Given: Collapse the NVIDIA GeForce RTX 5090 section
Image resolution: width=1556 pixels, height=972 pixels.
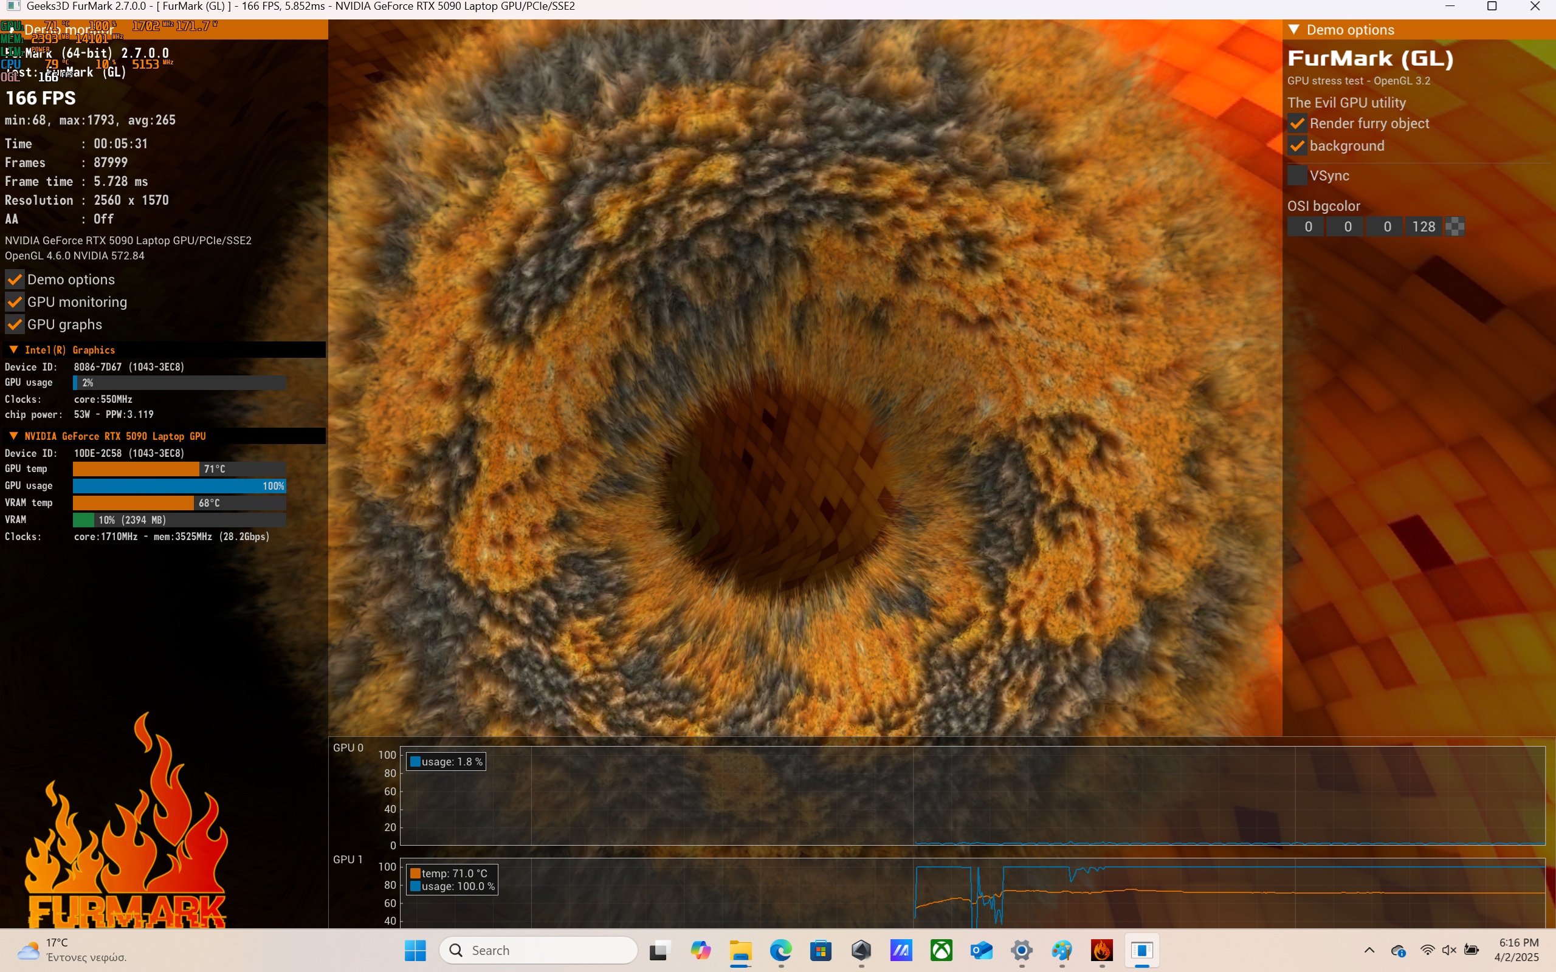Looking at the screenshot, I should point(13,436).
